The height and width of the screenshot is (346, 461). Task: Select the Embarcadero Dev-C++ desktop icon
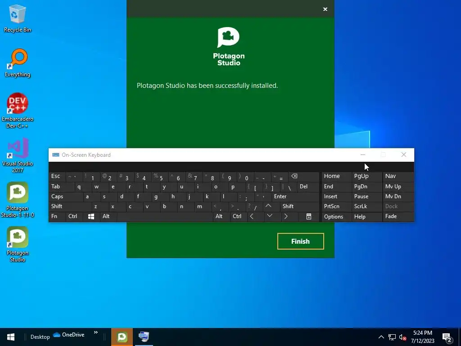click(x=18, y=111)
